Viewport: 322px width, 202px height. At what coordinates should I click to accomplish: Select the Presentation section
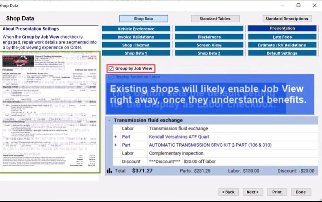tap(282, 29)
